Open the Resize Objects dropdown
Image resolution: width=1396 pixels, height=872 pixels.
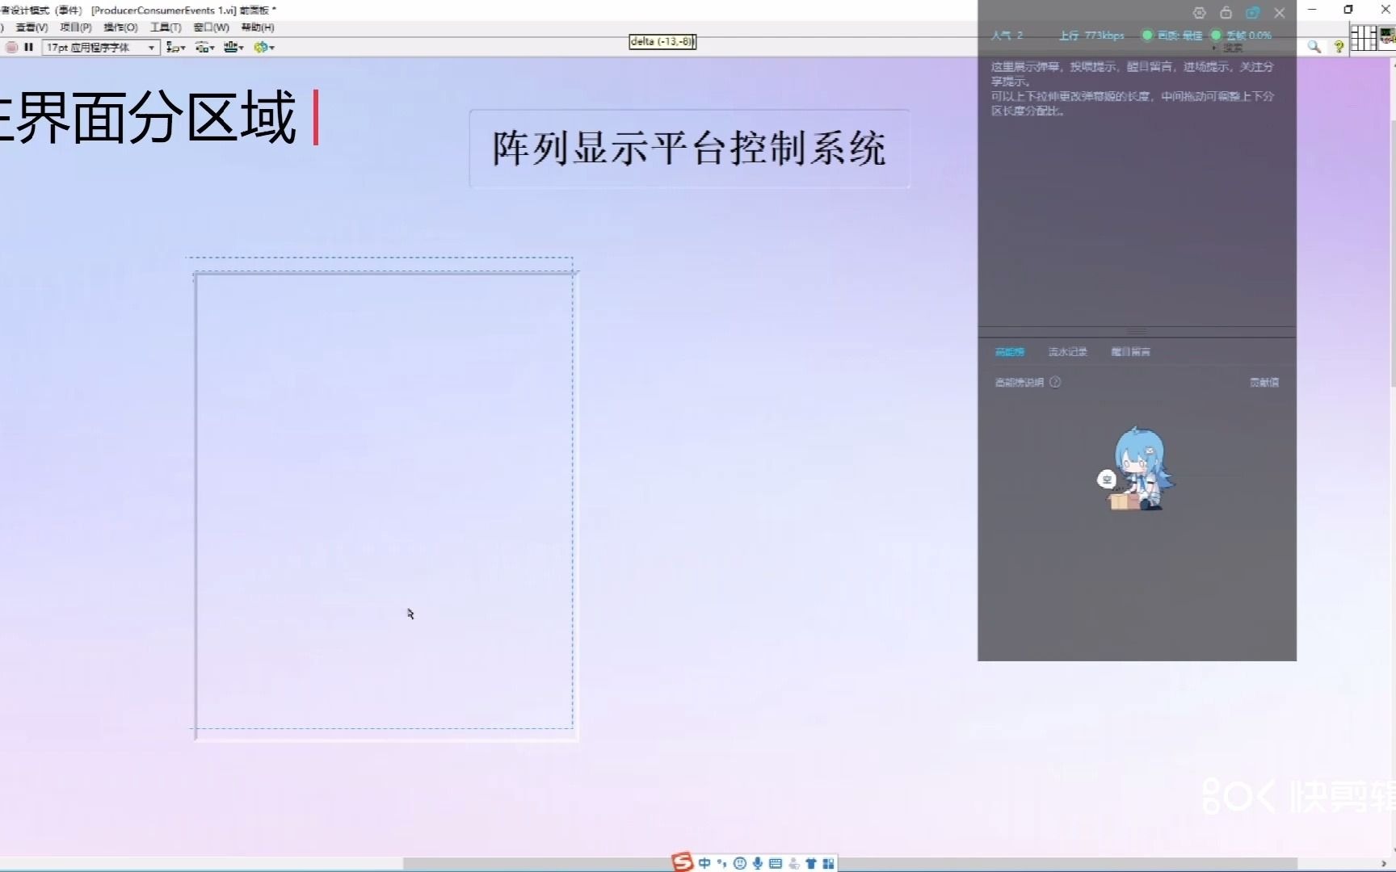233,48
